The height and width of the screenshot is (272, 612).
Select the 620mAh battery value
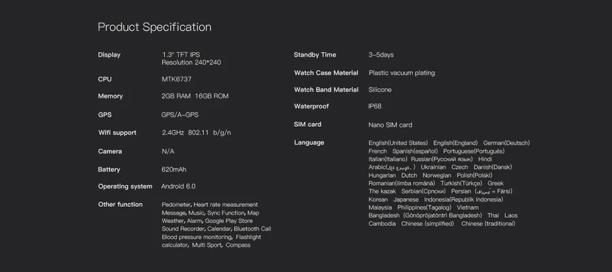tap(174, 170)
